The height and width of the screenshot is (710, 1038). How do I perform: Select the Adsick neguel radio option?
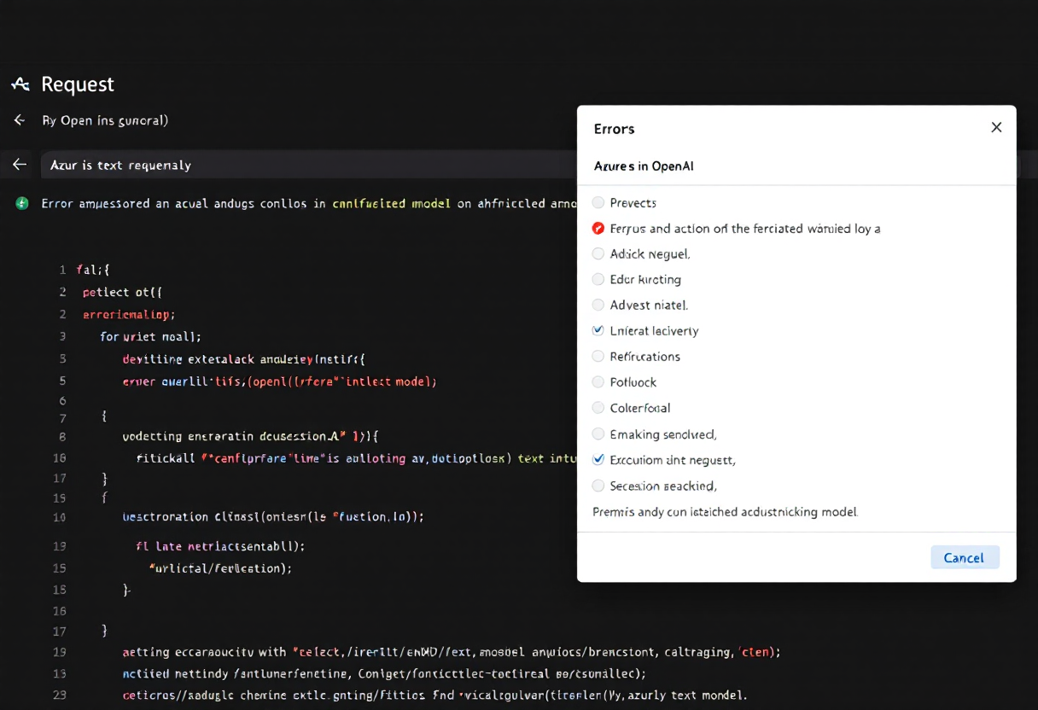[x=598, y=254]
